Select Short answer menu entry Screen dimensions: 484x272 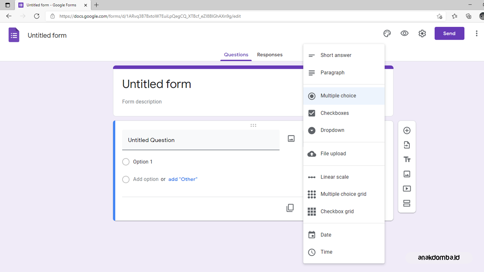click(x=336, y=55)
